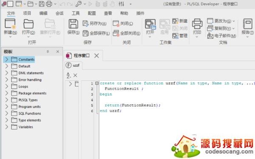Close the template (模板) panel

coord(57,52)
